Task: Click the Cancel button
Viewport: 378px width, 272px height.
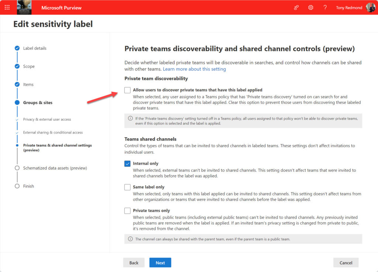Action: (x=346, y=263)
